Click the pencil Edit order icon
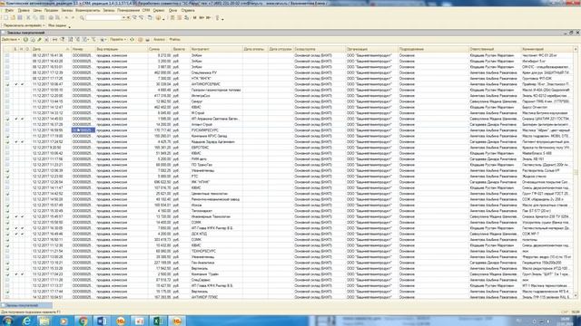 click(x=39, y=40)
